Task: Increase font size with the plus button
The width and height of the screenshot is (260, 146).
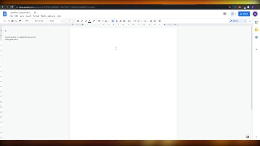Action: click(74, 21)
